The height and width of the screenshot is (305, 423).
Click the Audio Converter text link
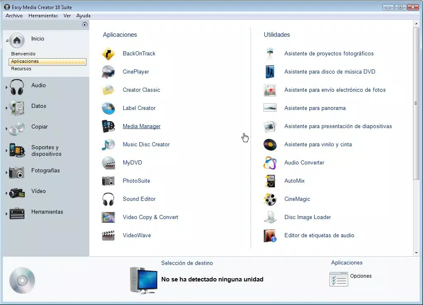click(x=304, y=162)
